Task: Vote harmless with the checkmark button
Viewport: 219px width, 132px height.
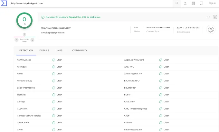Action: 33,40
